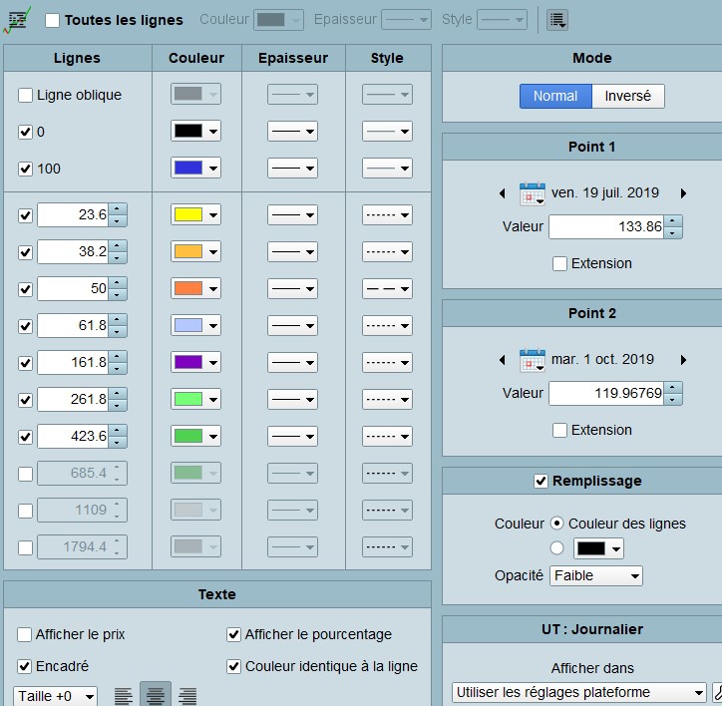Open black color swatch for 0 line

click(195, 132)
